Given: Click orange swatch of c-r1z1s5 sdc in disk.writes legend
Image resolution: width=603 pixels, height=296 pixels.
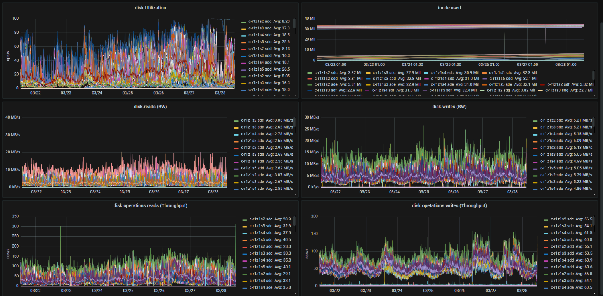Looking at the screenshot, I should click(535, 141).
